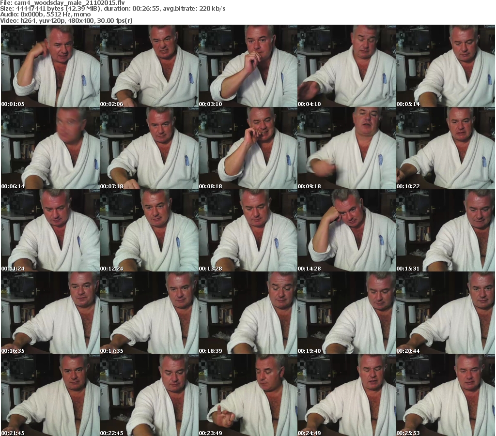The image size is (496, 436).
Task: Click the avg.bitrate value 220 kb/s
Action: 212,9
